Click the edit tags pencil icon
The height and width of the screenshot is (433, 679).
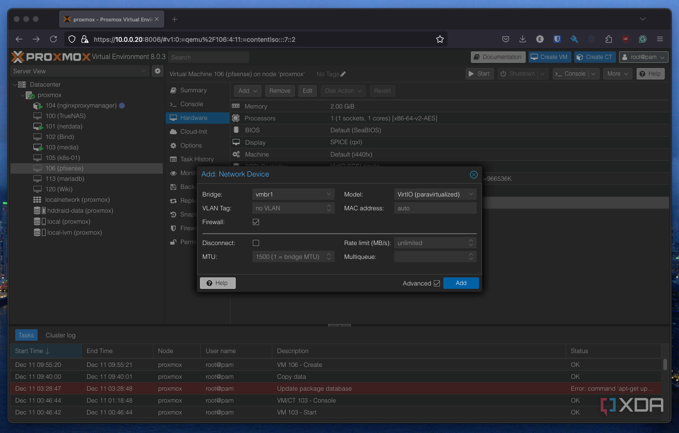[343, 74]
